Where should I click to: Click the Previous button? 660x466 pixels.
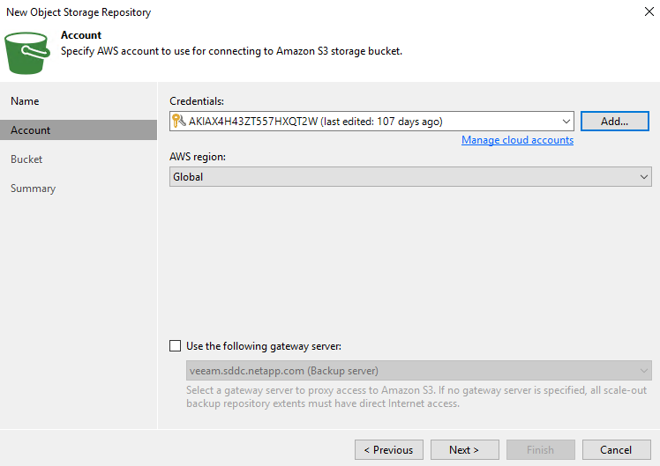(389, 450)
